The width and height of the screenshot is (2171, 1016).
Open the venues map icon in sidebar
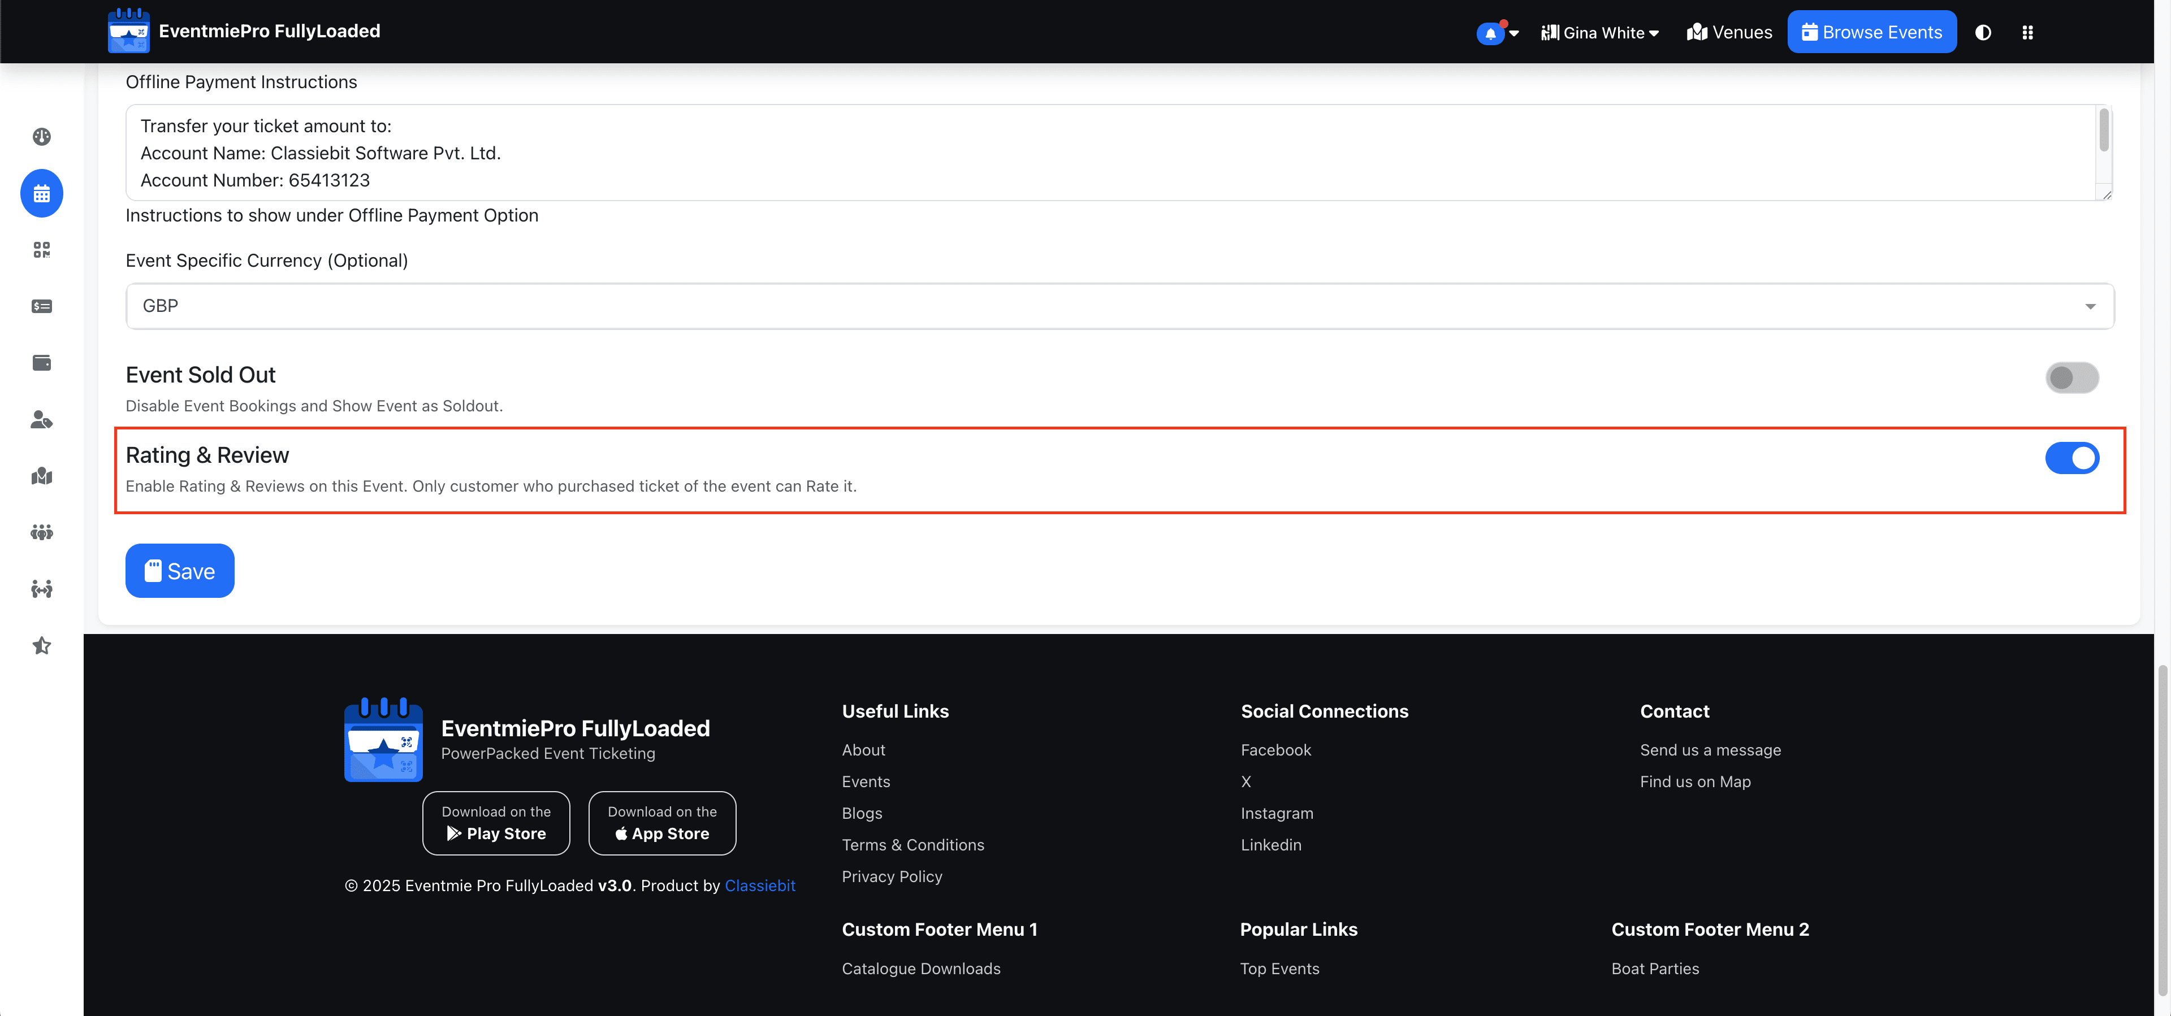point(41,475)
